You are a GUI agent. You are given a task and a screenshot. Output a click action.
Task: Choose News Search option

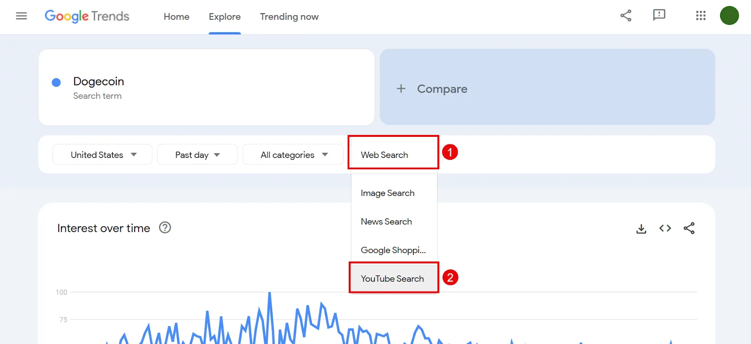(x=394, y=222)
